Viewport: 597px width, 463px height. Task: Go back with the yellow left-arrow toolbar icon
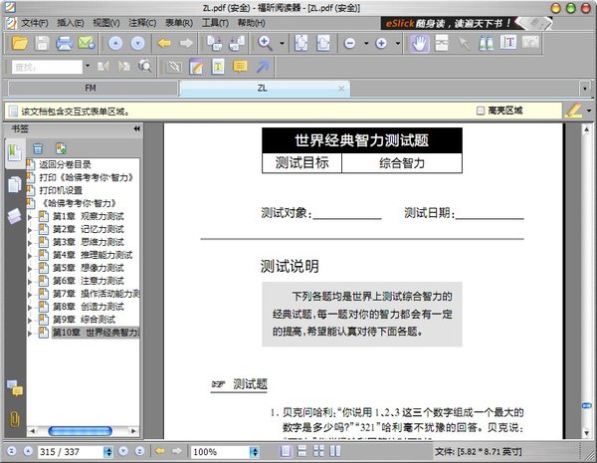click(x=164, y=43)
